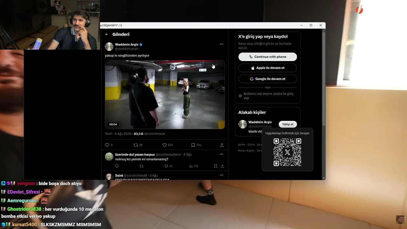Click the verified badge next to Waddmin Arşiv
This screenshot has height=229, width=407.
pyautogui.click(x=141, y=45)
